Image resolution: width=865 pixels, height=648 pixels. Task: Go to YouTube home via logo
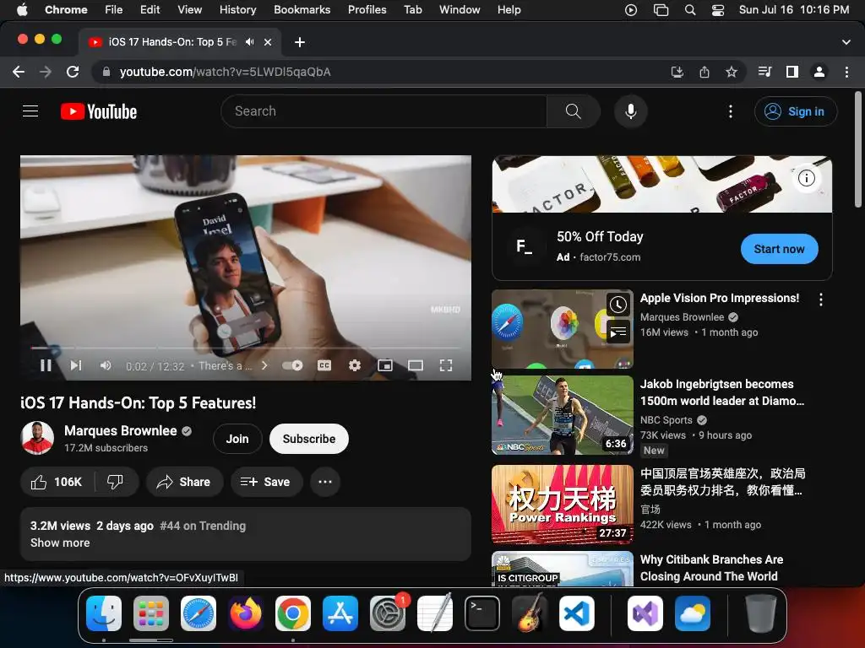pyautogui.click(x=99, y=111)
